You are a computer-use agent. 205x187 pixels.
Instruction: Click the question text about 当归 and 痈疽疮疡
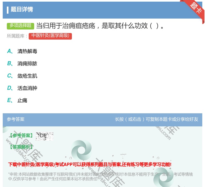100,26
